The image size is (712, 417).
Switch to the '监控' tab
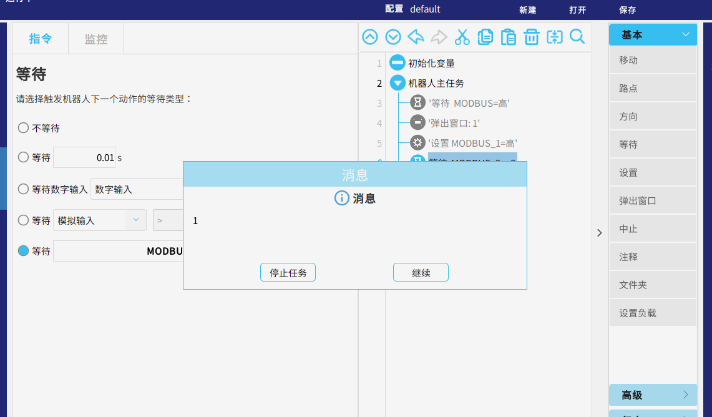click(x=96, y=39)
